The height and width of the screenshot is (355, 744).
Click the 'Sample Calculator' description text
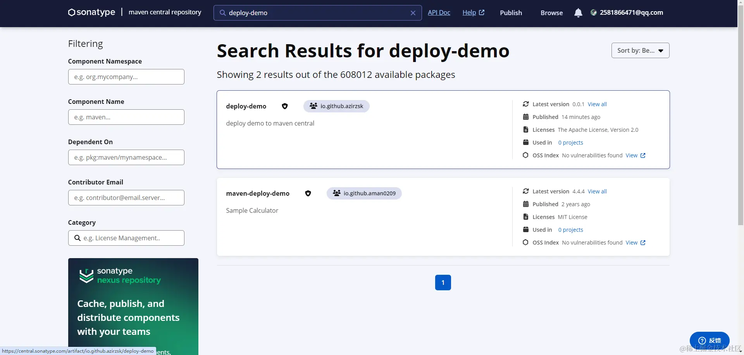[252, 210]
